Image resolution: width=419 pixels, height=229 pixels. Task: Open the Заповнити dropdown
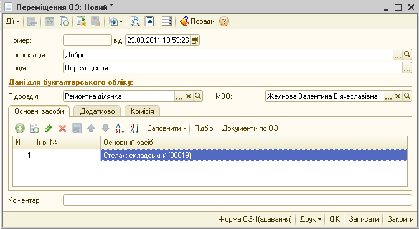(x=167, y=128)
